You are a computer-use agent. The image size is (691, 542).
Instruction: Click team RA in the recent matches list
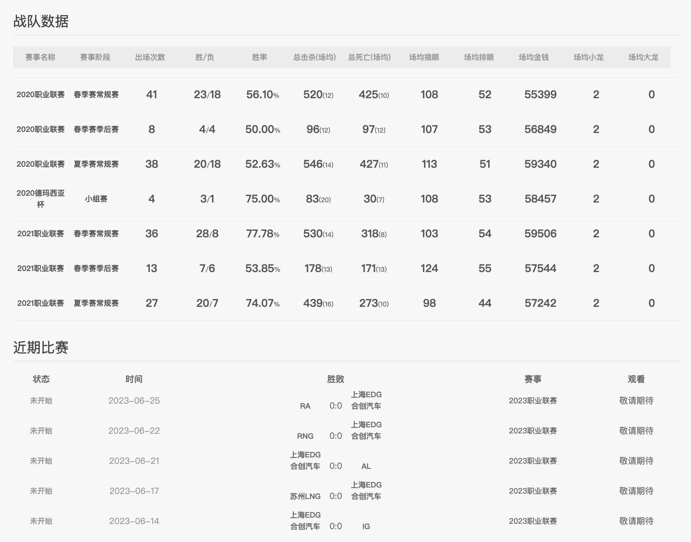(306, 406)
